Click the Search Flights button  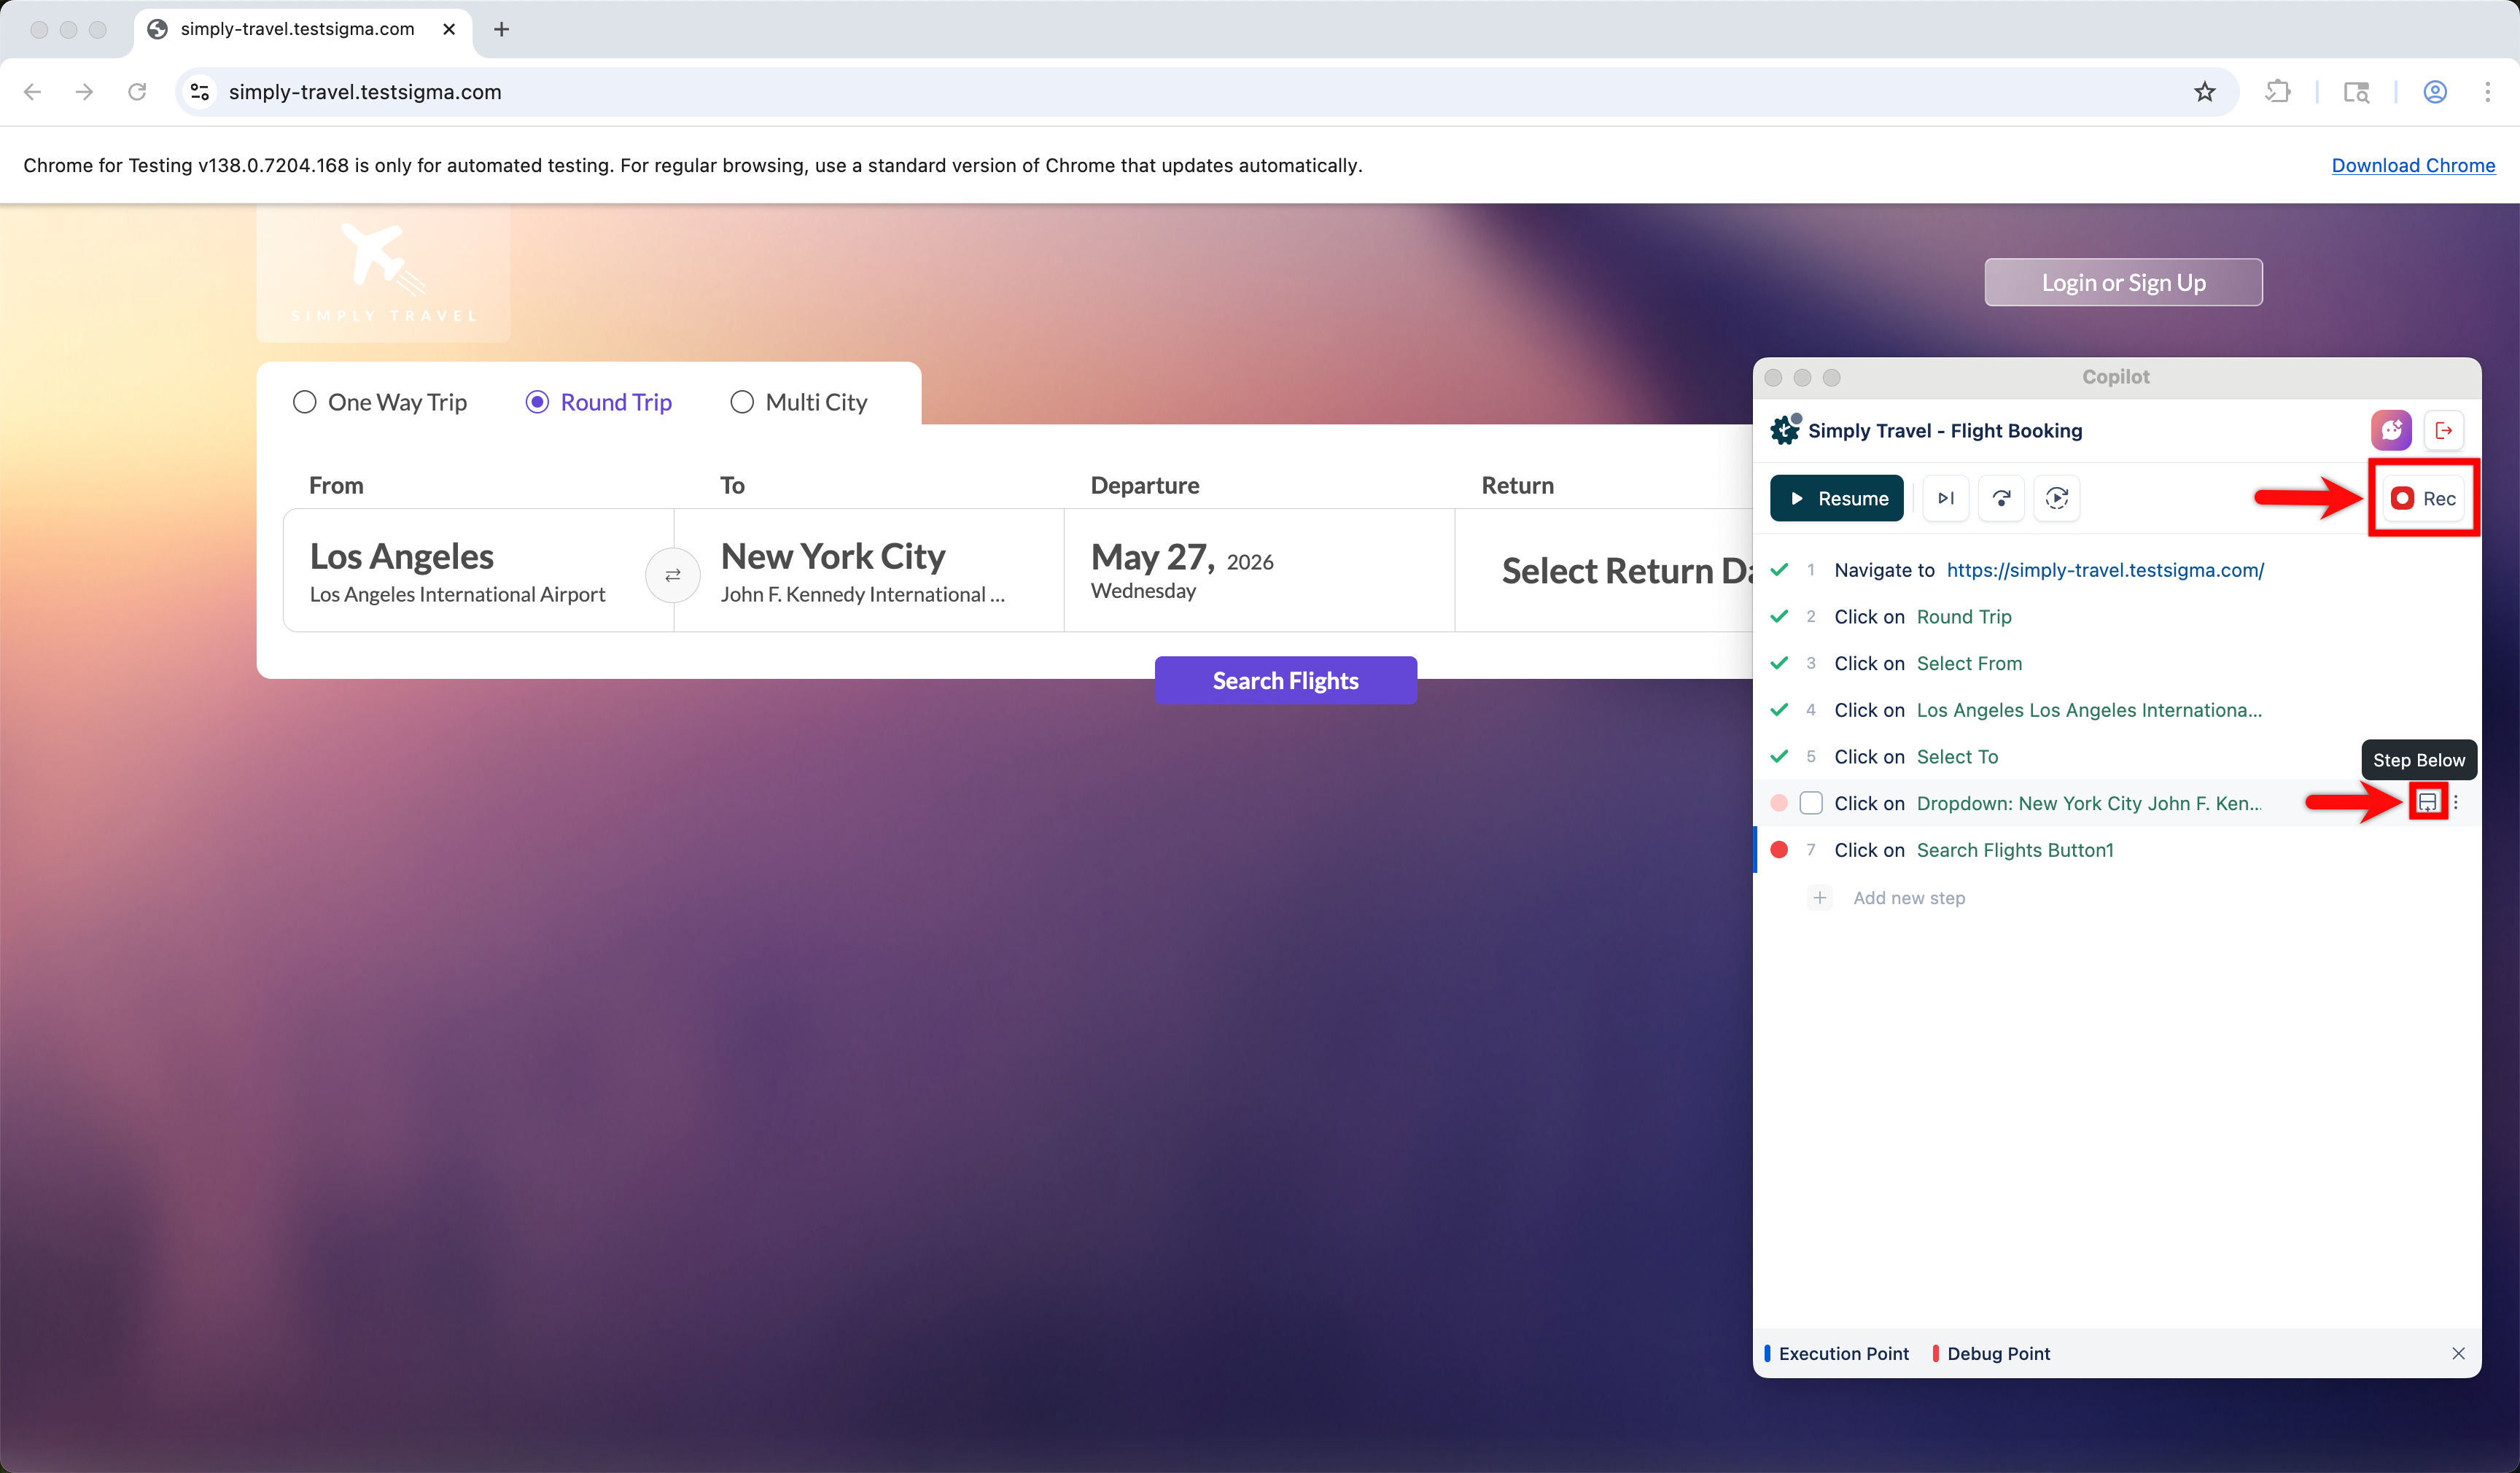click(1285, 680)
